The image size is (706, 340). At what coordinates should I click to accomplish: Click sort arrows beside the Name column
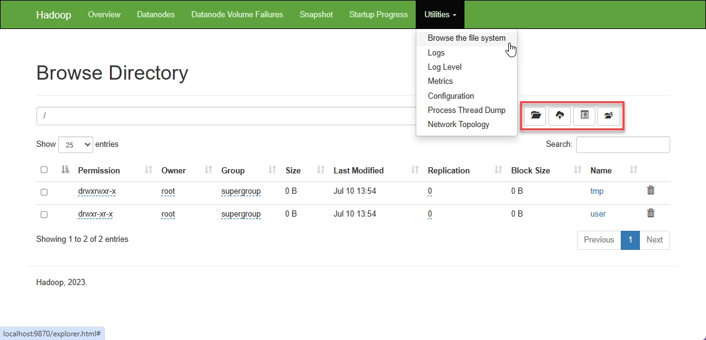[x=633, y=170]
